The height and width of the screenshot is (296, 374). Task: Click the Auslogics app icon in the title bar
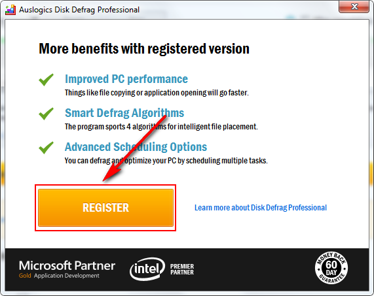(10, 10)
